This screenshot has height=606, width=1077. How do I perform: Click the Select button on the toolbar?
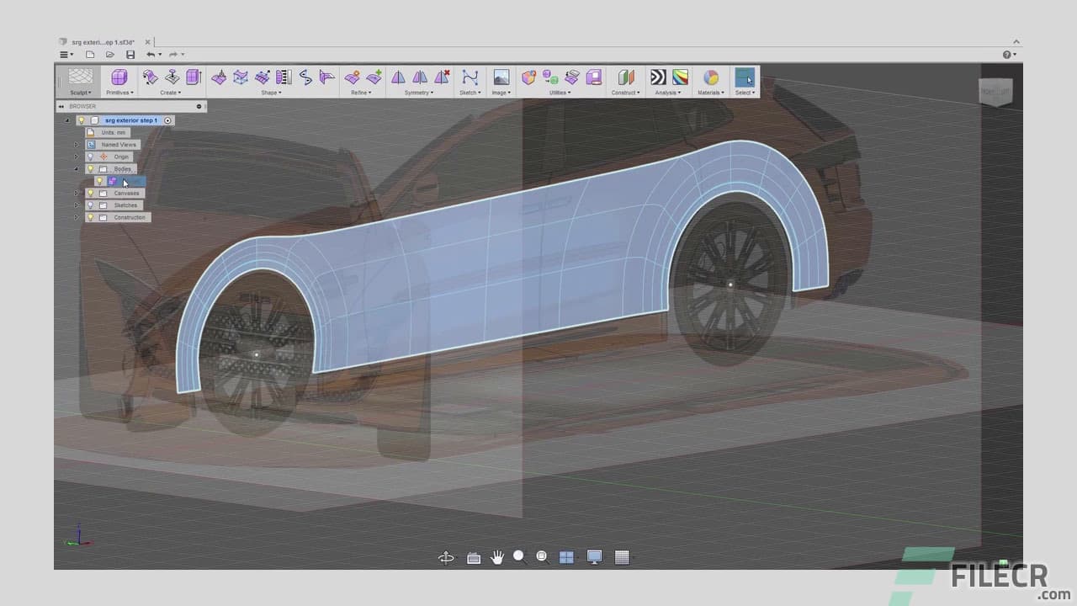point(743,80)
